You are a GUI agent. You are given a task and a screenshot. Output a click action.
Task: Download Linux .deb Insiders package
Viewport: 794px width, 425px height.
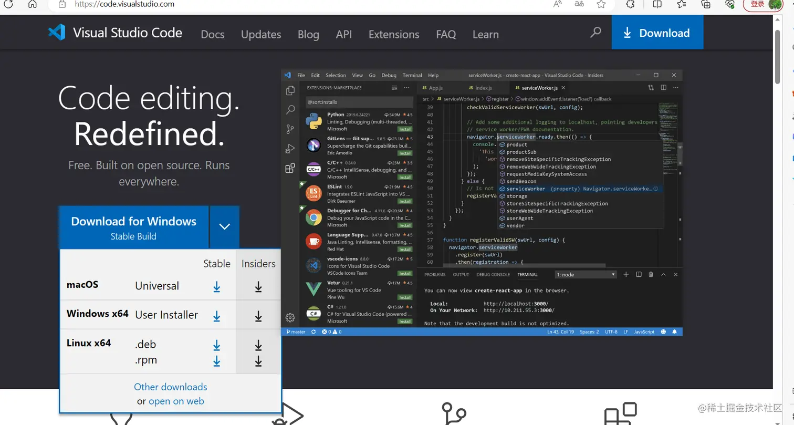click(x=258, y=345)
